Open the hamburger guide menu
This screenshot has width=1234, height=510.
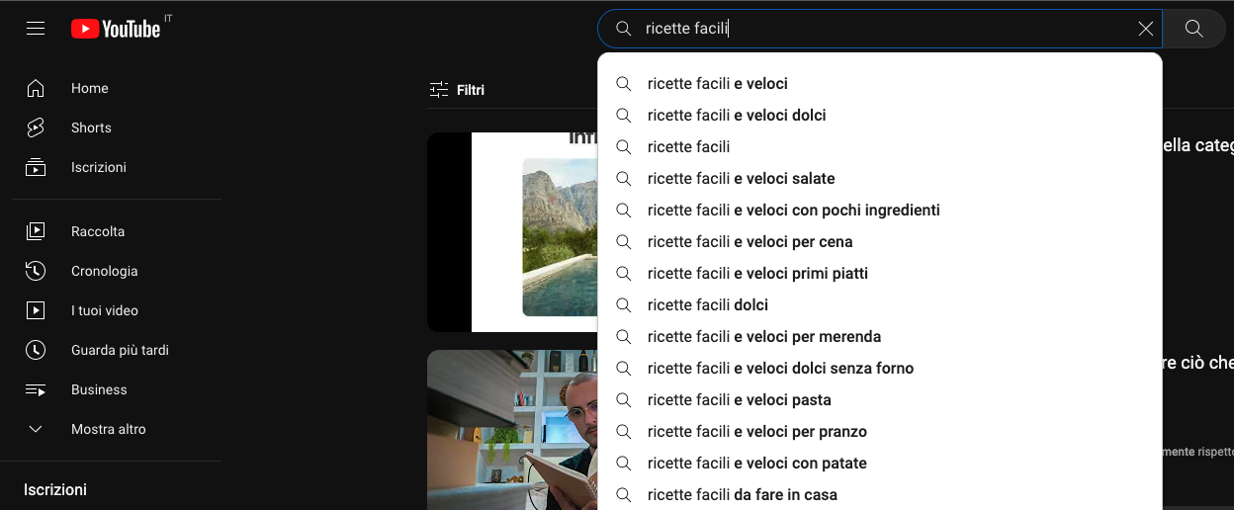[x=36, y=29]
